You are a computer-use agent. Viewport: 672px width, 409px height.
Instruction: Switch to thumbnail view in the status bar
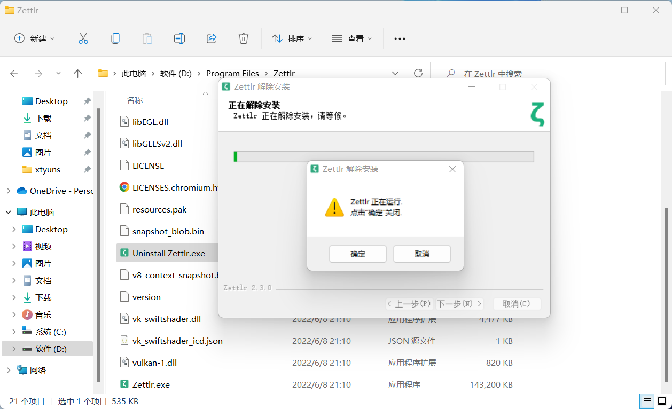[x=662, y=401]
